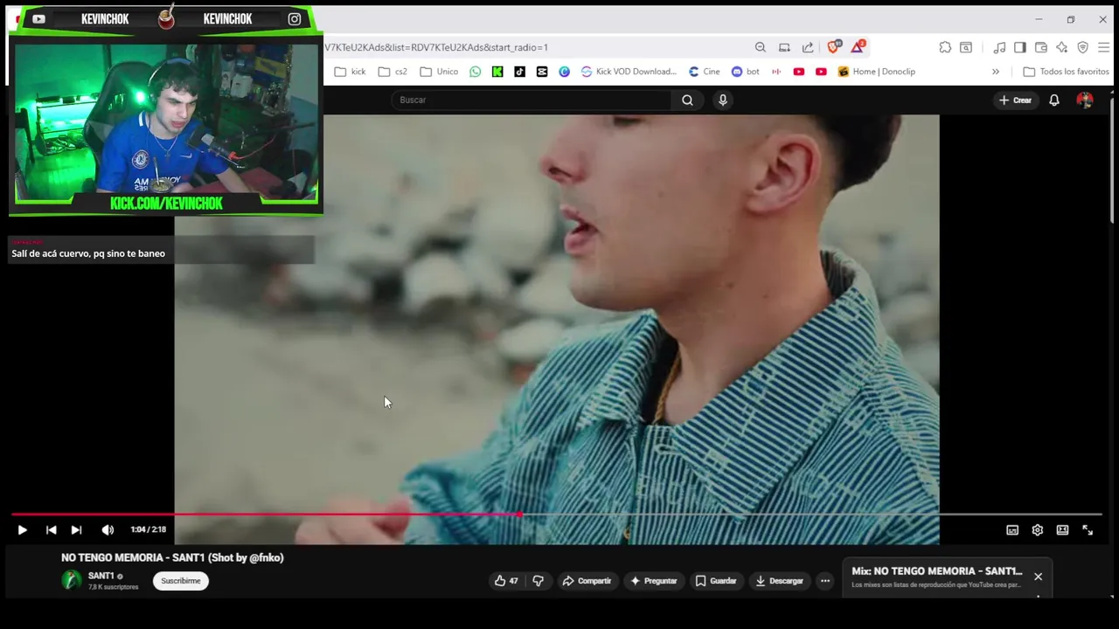Toggle the browser sidebar panel
Screen dimensions: 1119x629
click(x=1019, y=47)
